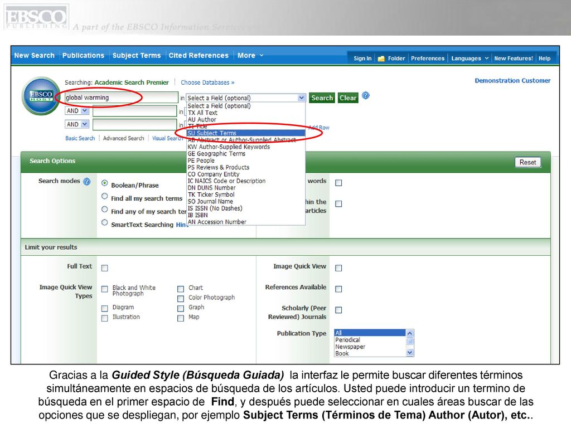Select SmartText Searching mode
The image size is (571, 428).
point(104,223)
